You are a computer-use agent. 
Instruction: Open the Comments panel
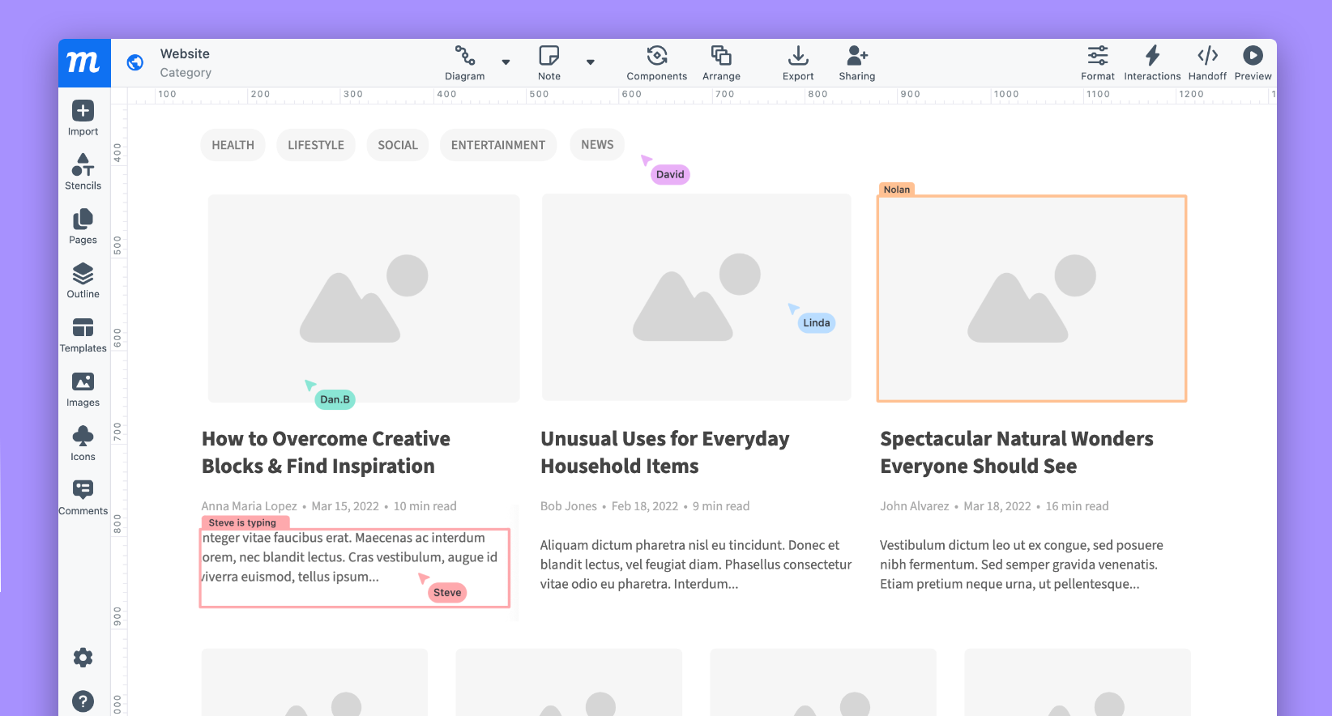(83, 497)
